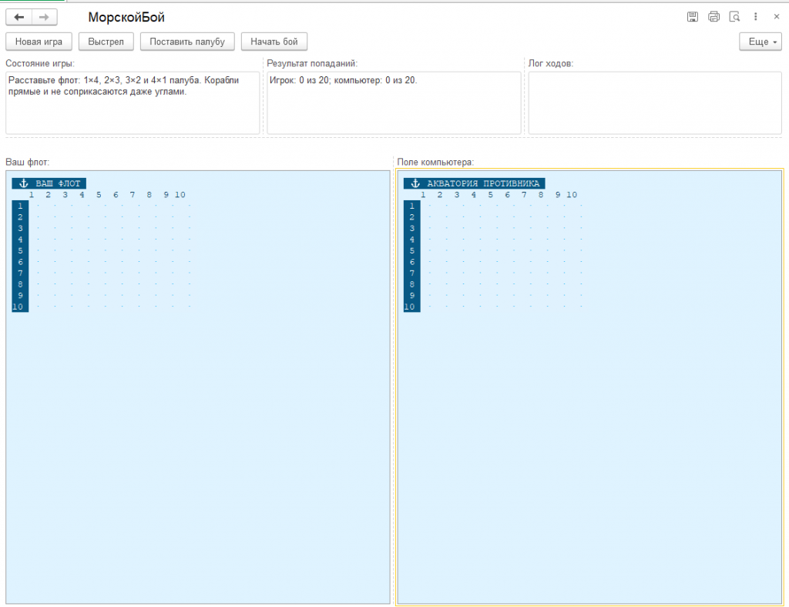The width and height of the screenshot is (789, 607).
Task: Click the empty Лог ходов field
Action: (655, 102)
